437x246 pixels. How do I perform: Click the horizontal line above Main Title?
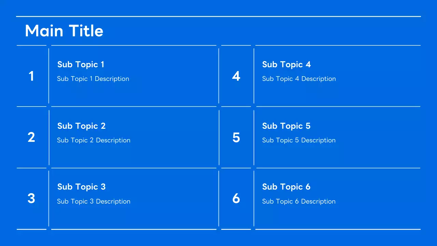coord(218,16)
